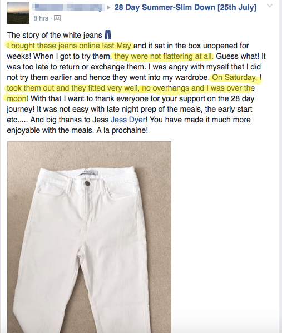Click the highlighted word 'moon'
Image resolution: width=282 pixels, height=333 pixels.
[17, 99]
